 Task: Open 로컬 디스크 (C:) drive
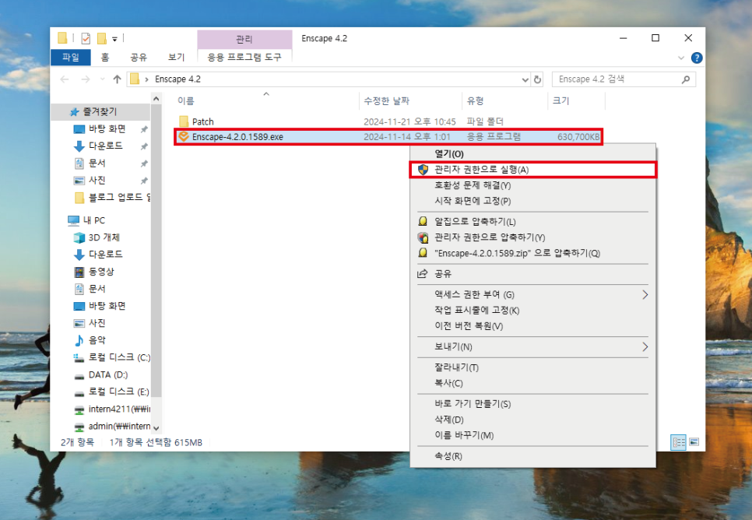pyautogui.click(x=112, y=357)
